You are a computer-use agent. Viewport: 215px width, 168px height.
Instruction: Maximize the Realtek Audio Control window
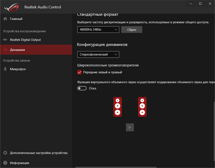(200, 4)
